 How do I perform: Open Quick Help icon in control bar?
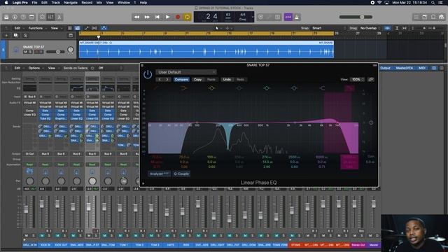pyautogui.click(x=23, y=17)
